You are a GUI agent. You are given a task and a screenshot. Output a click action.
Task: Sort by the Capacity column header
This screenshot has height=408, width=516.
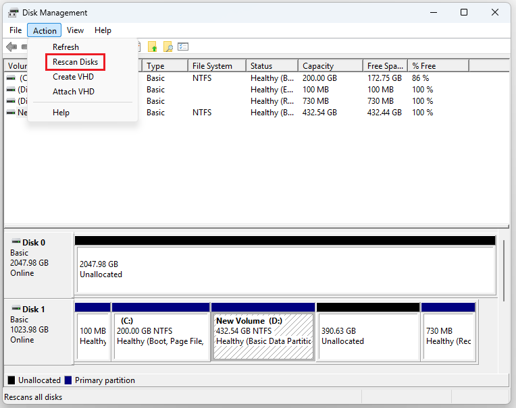pyautogui.click(x=331, y=65)
